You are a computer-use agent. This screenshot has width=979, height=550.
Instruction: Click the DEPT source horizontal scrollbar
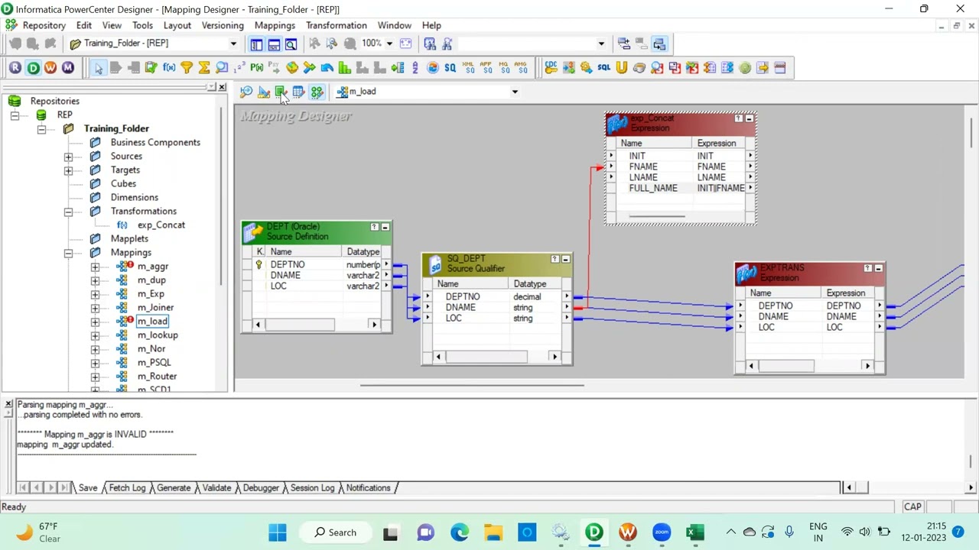coord(316,325)
